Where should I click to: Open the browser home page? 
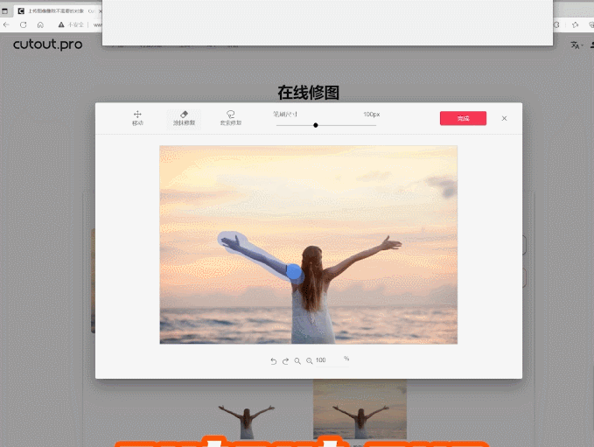40,24
